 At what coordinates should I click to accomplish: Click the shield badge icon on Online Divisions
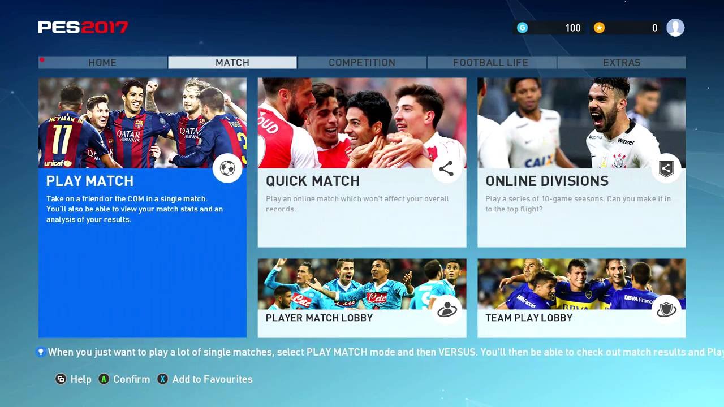click(x=666, y=168)
